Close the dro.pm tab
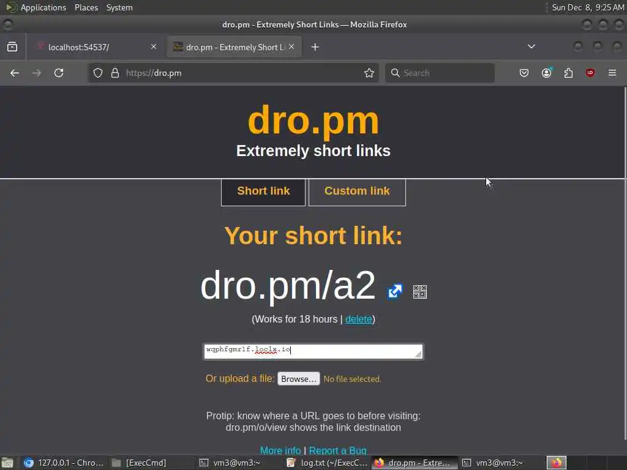This screenshot has width=627, height=470. coord(291,47)
